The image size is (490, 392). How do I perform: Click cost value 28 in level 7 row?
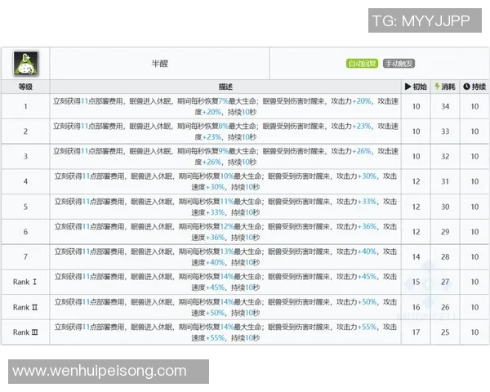[445, 256]
